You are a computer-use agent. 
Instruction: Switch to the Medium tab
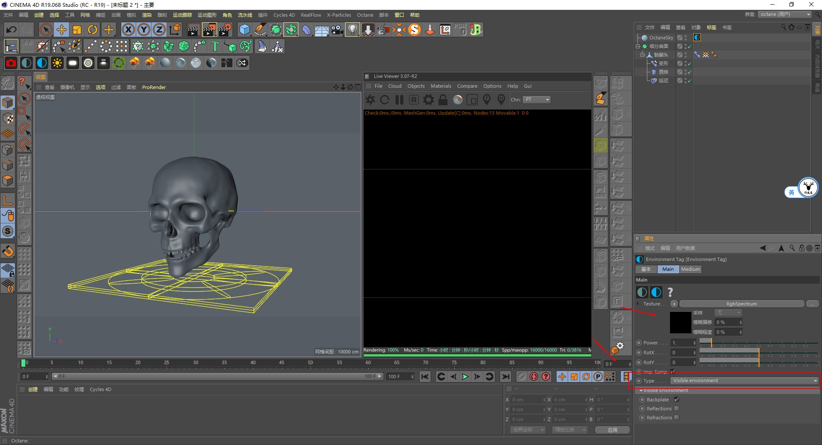coord(690,269)
